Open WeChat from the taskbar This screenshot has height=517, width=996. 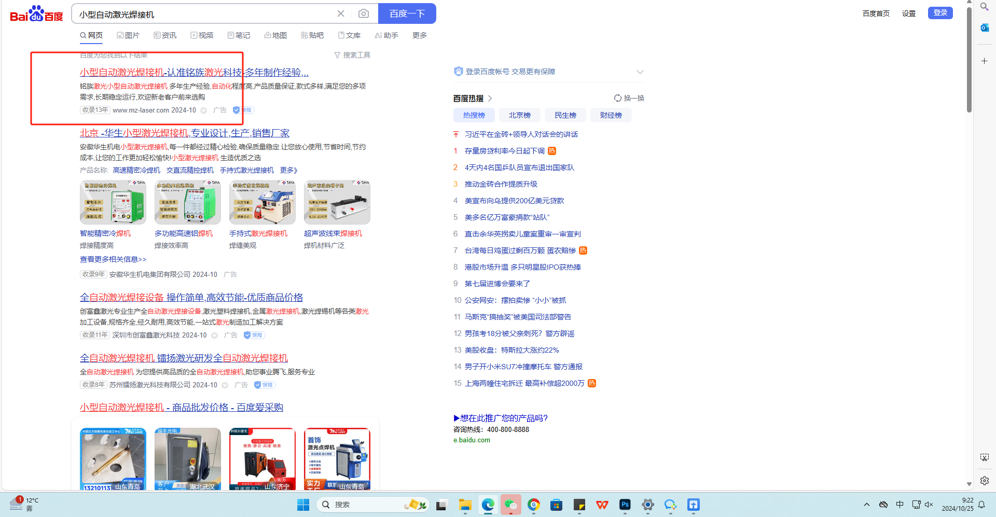(x=511, y=505)
